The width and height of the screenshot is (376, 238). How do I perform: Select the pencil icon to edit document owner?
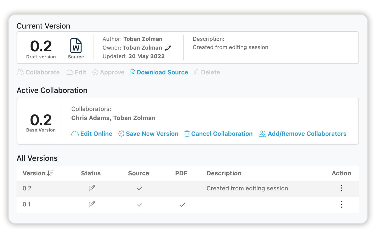[168, 47]
